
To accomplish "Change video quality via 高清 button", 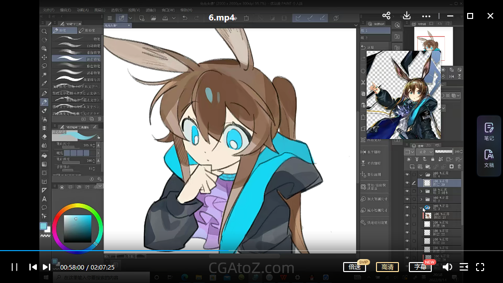I will 387,267.
